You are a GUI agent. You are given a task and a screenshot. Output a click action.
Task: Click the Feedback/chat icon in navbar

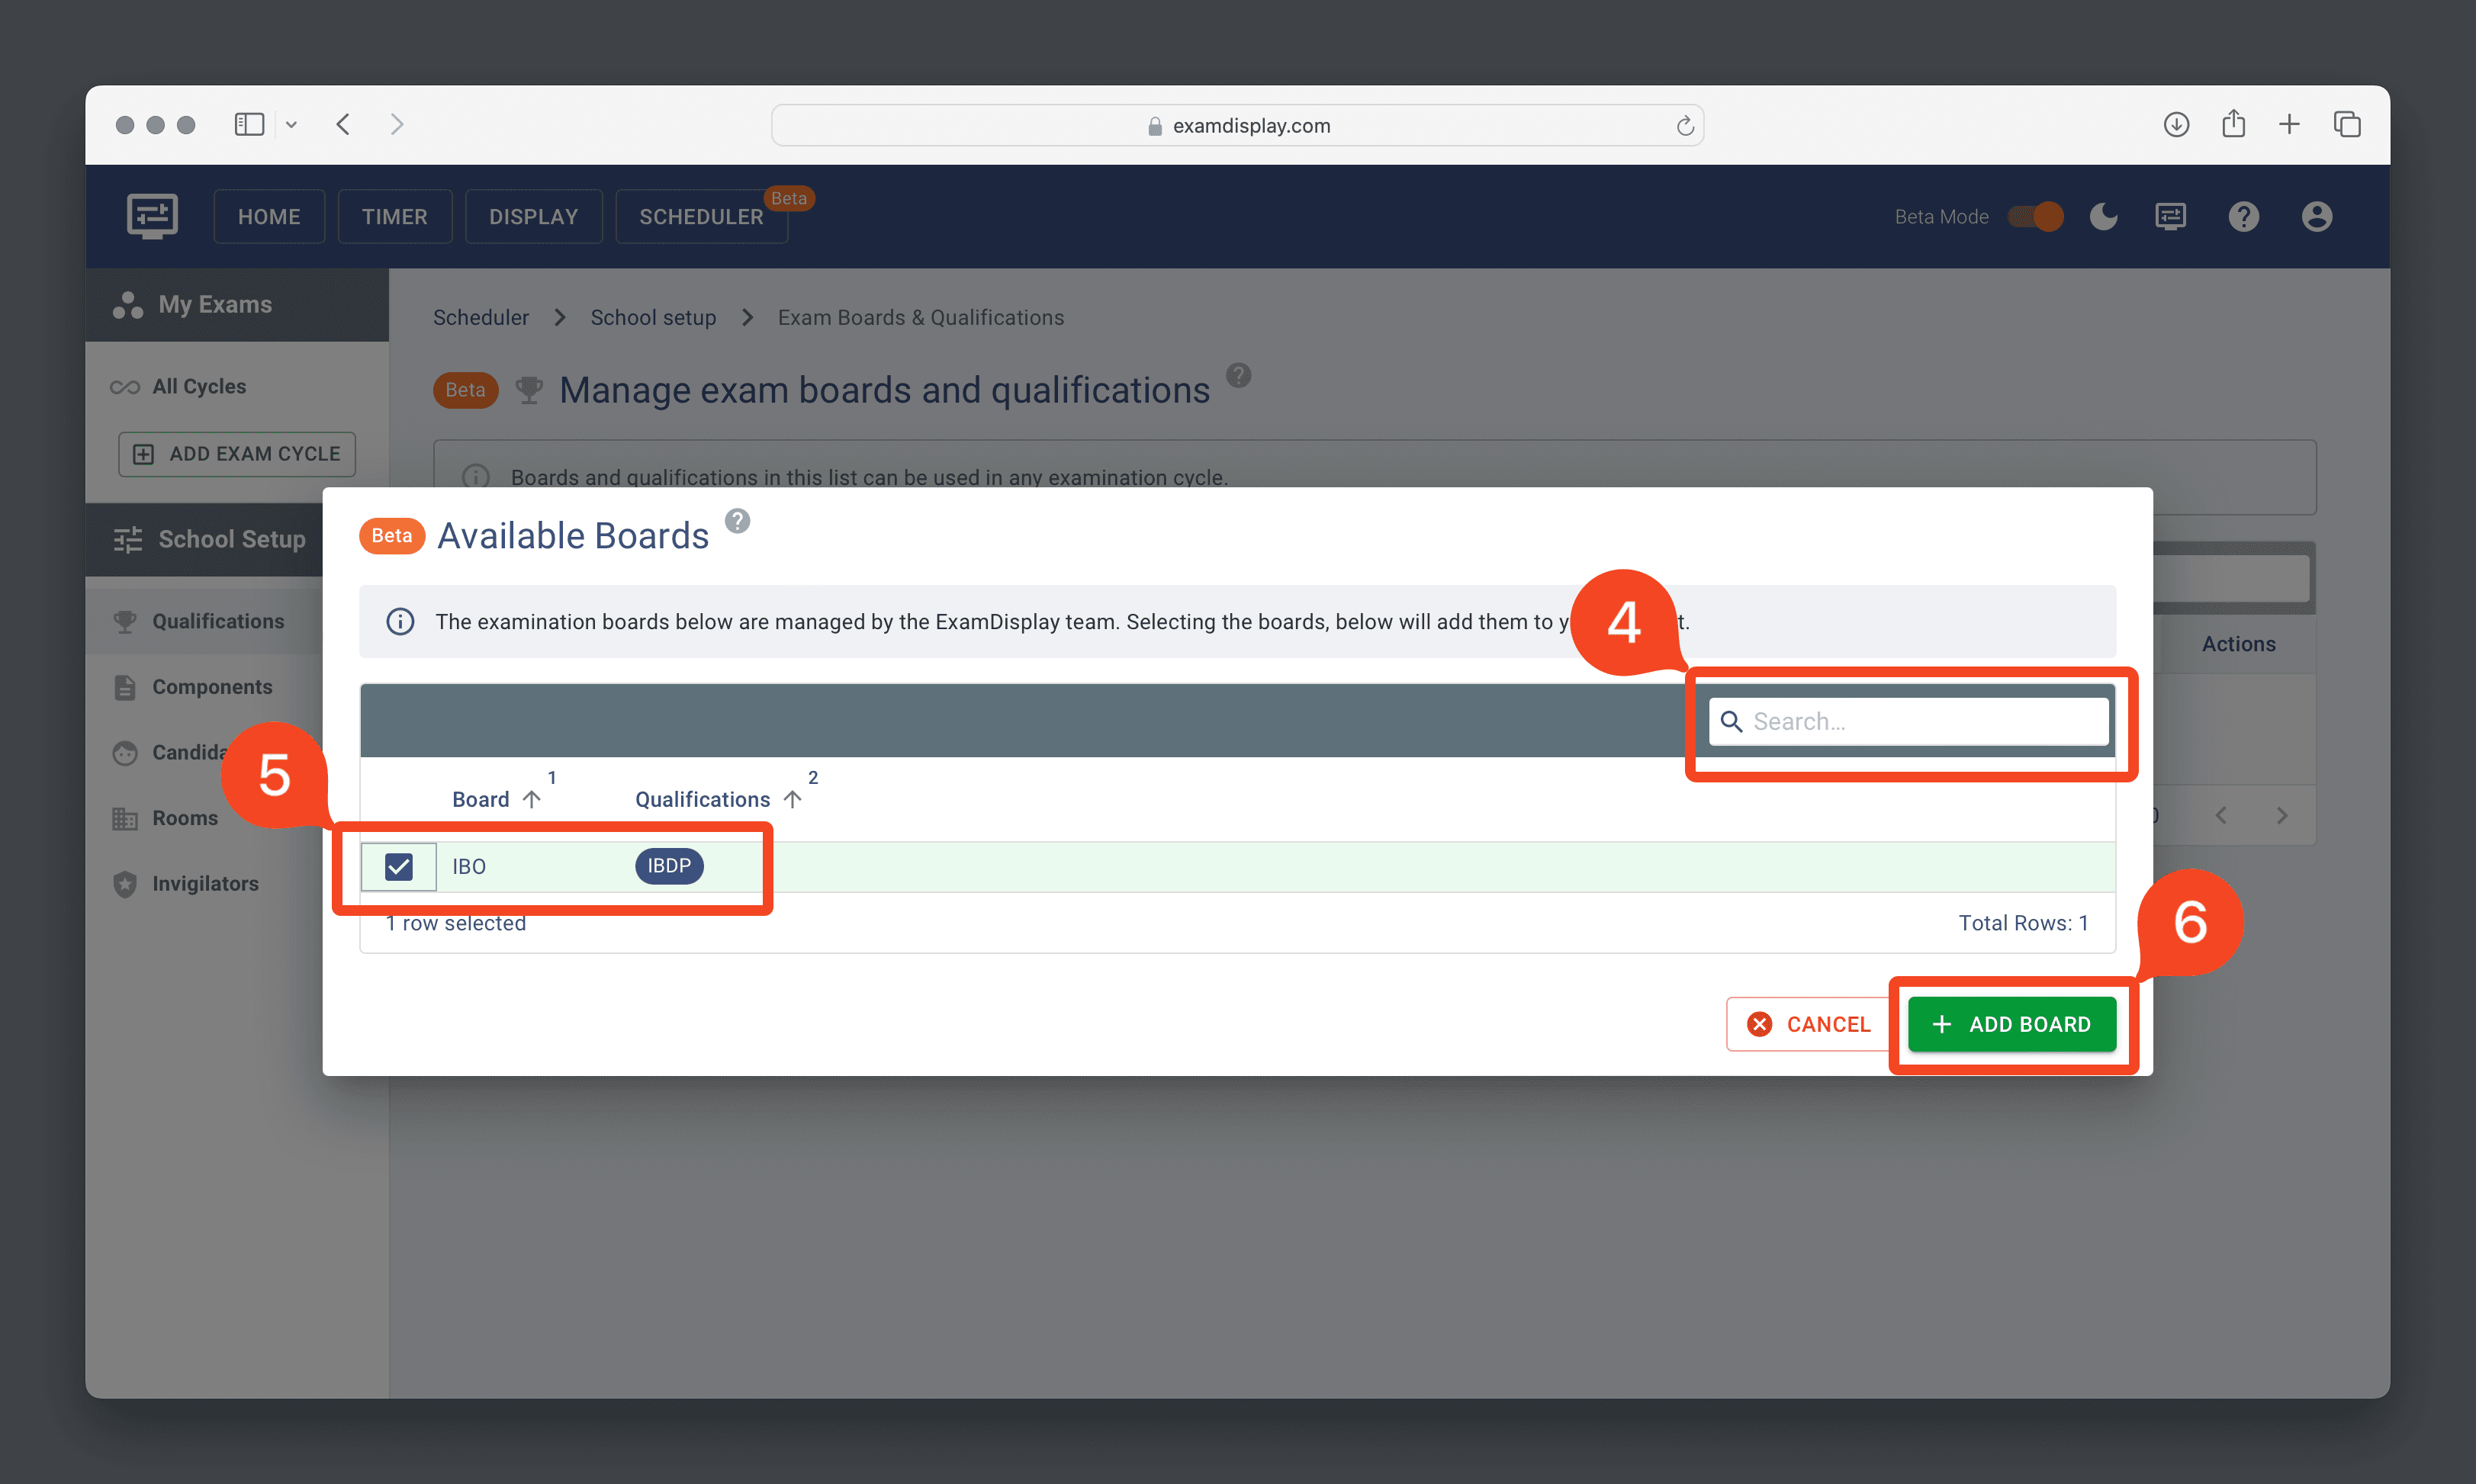[2170, 216]
